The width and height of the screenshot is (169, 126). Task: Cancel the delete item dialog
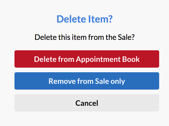[87, 103]
